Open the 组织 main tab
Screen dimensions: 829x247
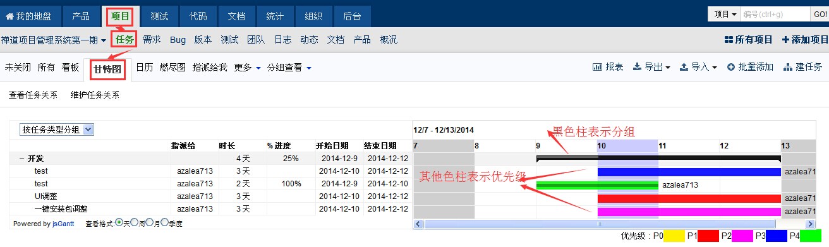[x=313, y=16]
